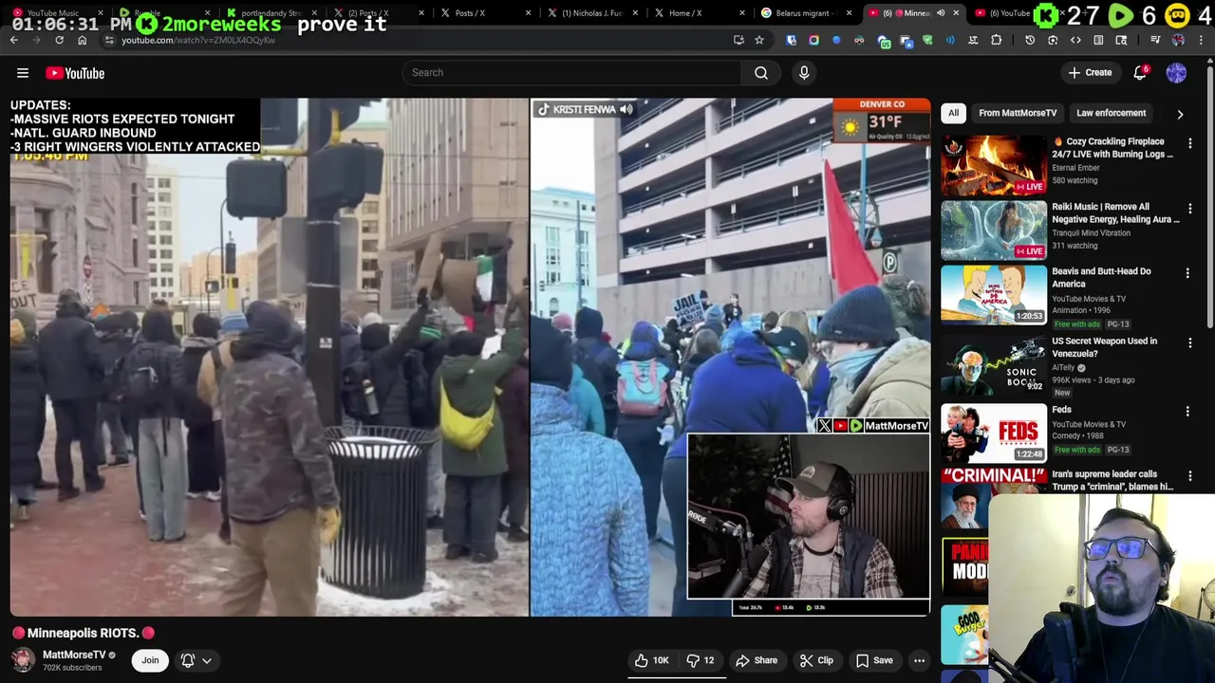Screen dimensions: 1215x683
Task: Share the video
Action: click(x=757, y=660)
